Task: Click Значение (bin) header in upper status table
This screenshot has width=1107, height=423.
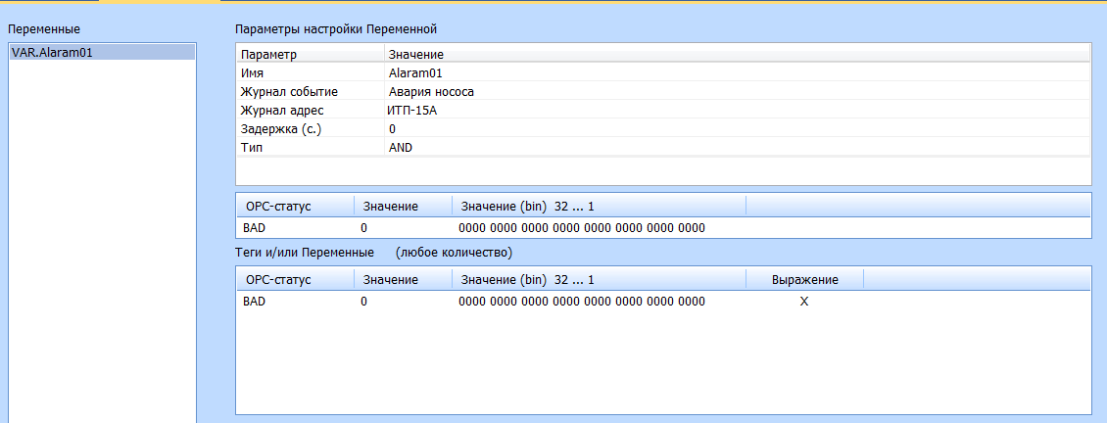Action: 527,206
